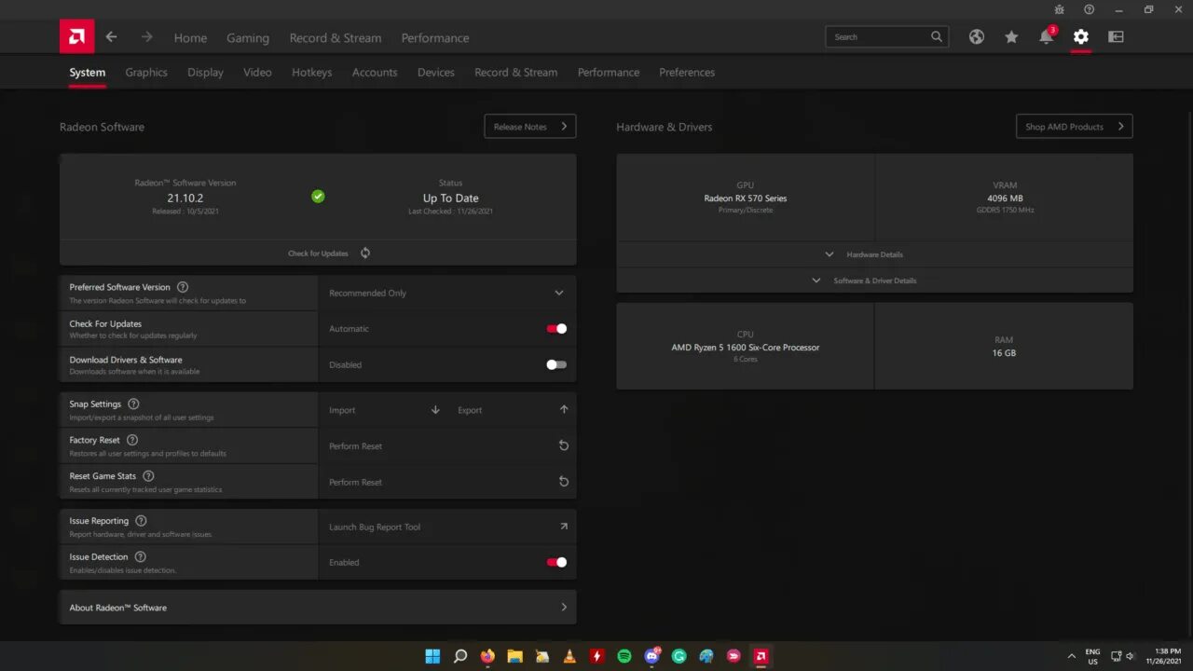Switch to the Video tab
Image resolution: width=1193 pixels, height=671 pixels.
[257, 73]
